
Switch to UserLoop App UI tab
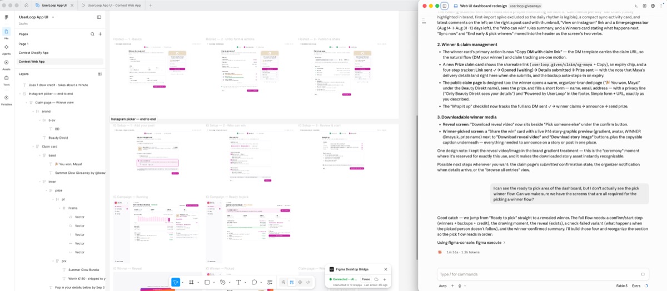point(54,5)
